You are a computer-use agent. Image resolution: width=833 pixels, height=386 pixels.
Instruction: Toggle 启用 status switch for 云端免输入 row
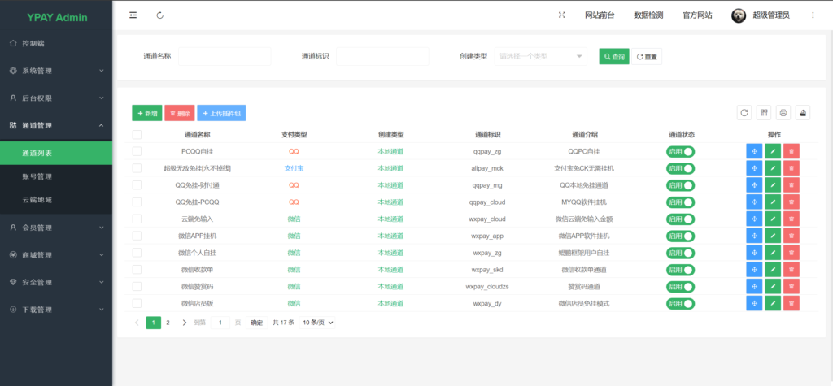coord(681,219)
